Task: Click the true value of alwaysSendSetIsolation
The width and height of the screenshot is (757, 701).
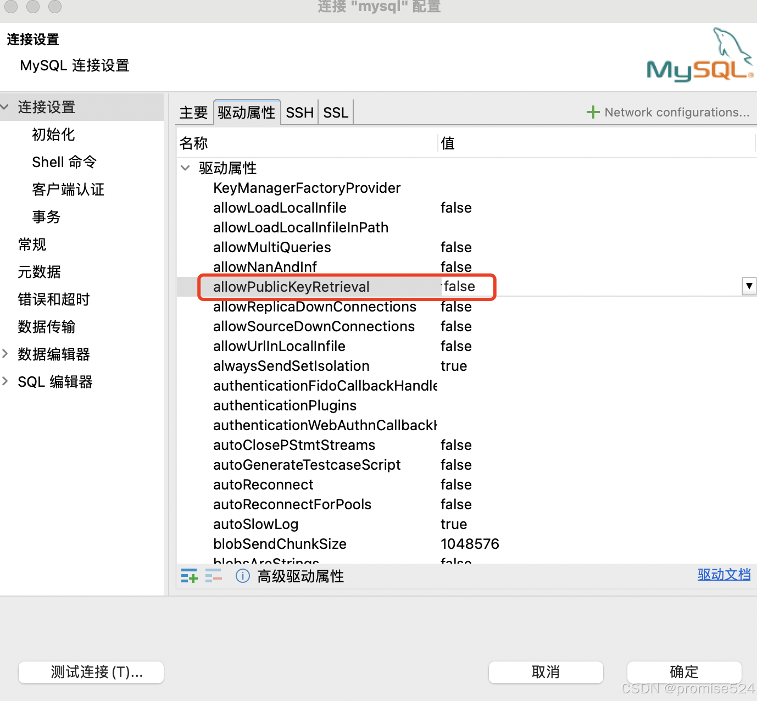Action: (x=454, y=366)
